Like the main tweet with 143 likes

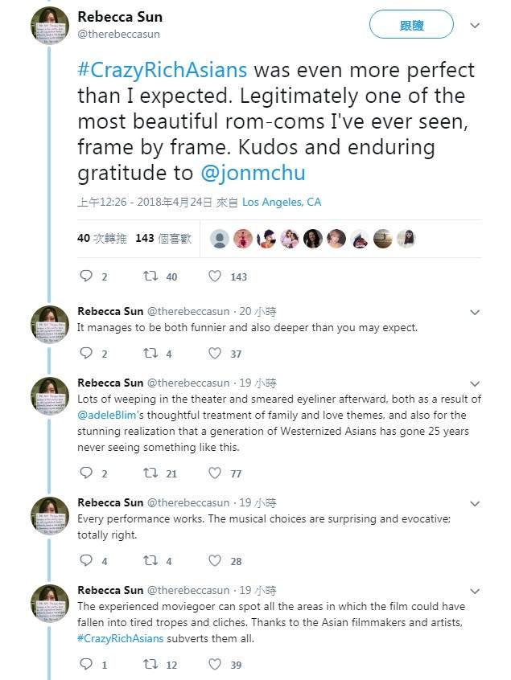pos(215,277)
